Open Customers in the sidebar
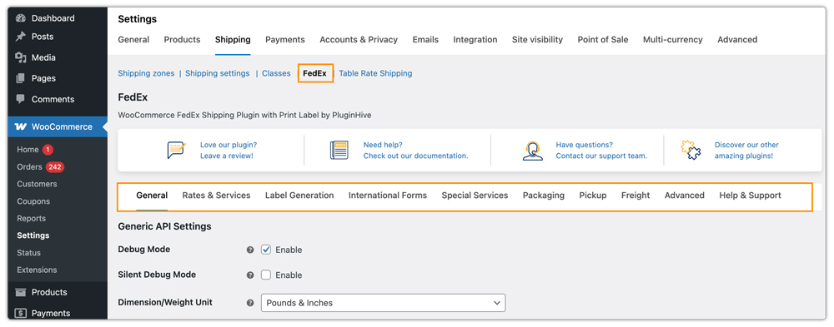Screen dimensions: 834x327 pos(37,184)
